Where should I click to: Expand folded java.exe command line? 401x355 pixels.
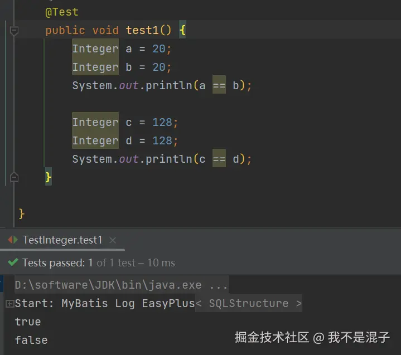[218, 285]
